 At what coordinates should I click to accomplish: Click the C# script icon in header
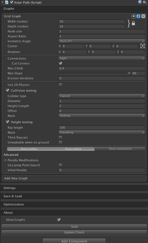pyautogui.click(x=7, y=2)
